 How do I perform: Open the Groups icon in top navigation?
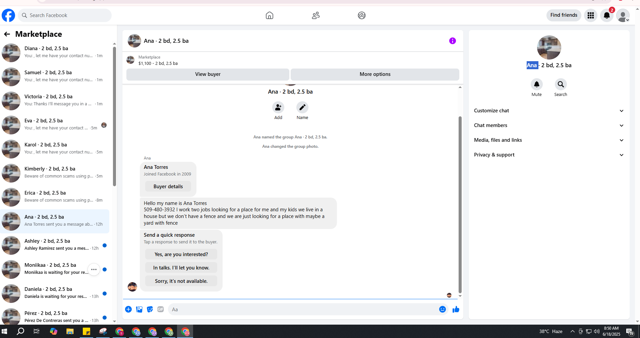pyautogui.click(x=362, y=15)
